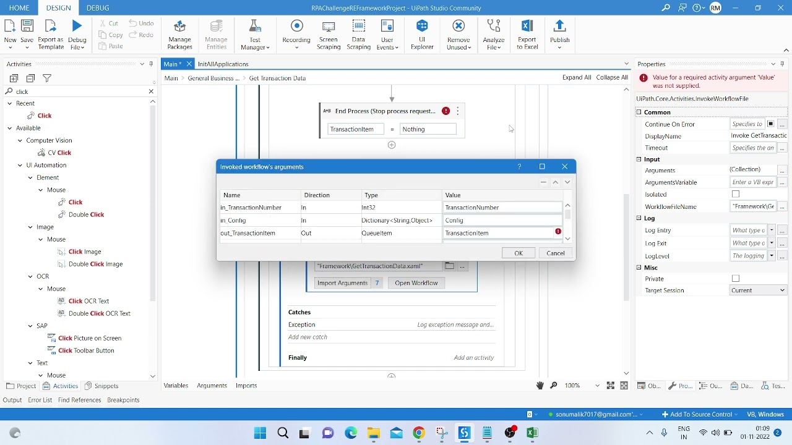792x445 pixels.
Task: Open the Test Manager ribbon menu
Action: [x=255, y=34]
